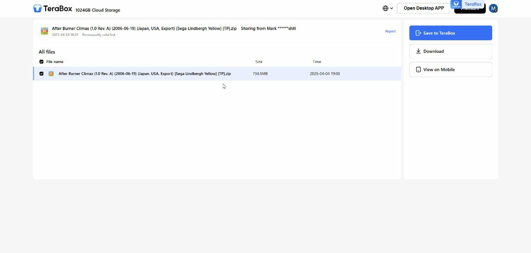
Task: Toggle the select-all files checkbox
Action: pyautogui.click(x=41, y=62)
